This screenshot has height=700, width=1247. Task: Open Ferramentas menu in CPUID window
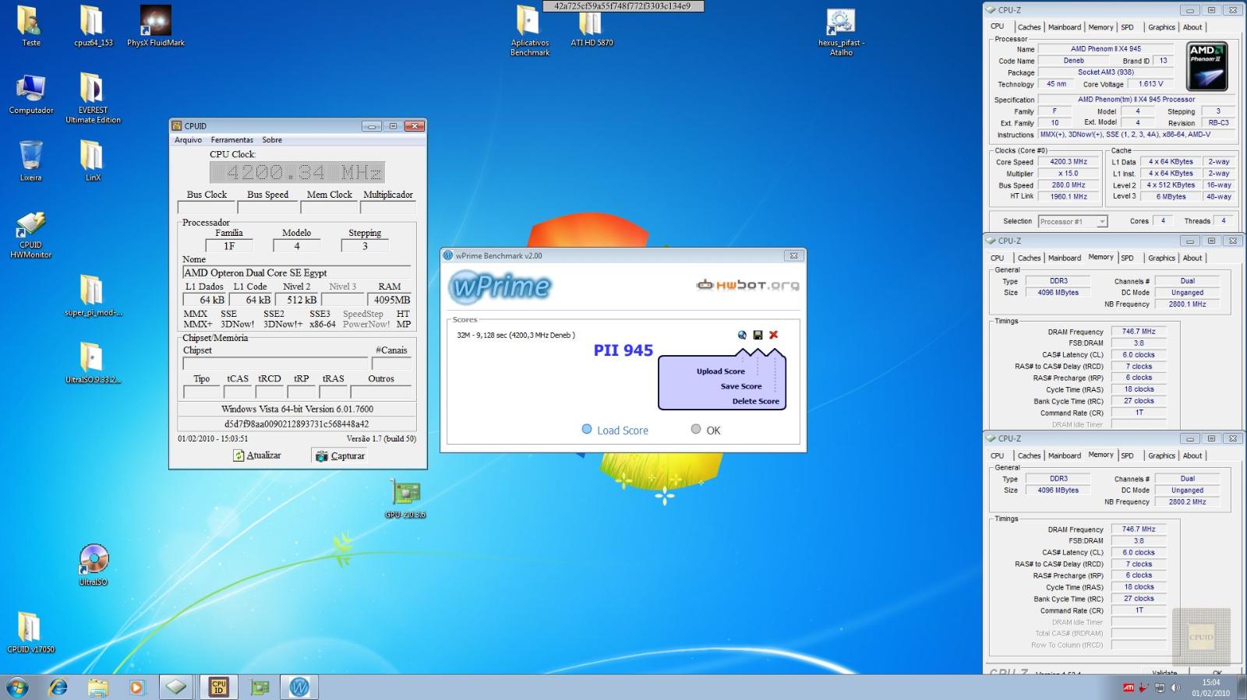point(231,140)
